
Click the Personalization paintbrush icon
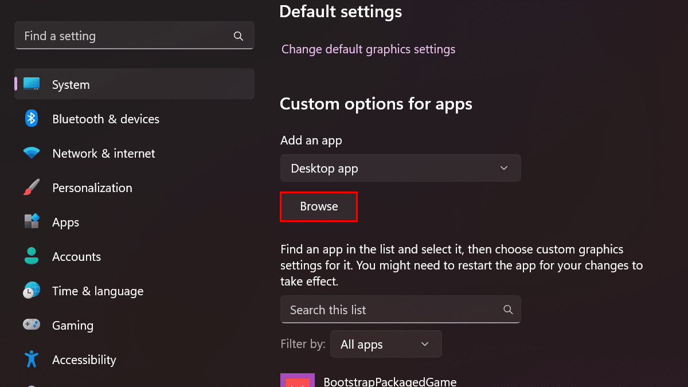click(32, 187)
